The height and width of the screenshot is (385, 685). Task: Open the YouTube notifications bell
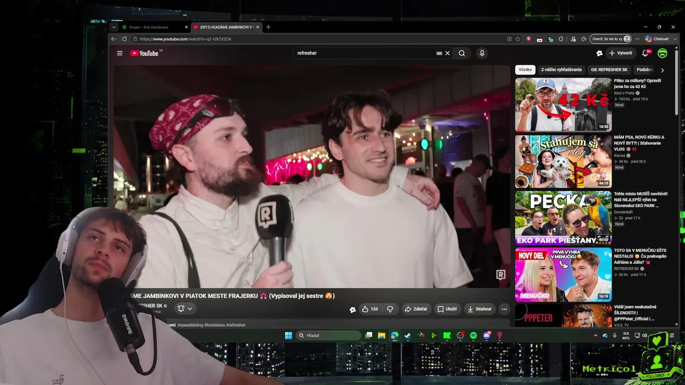click(646, 53)
